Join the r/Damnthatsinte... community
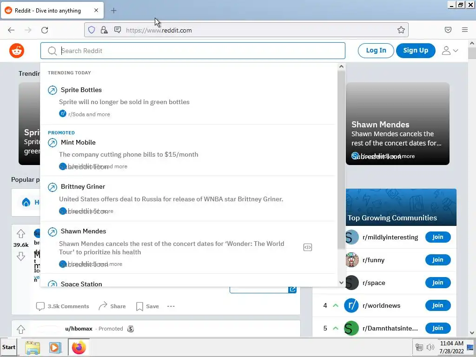 (x=438, y=328)
